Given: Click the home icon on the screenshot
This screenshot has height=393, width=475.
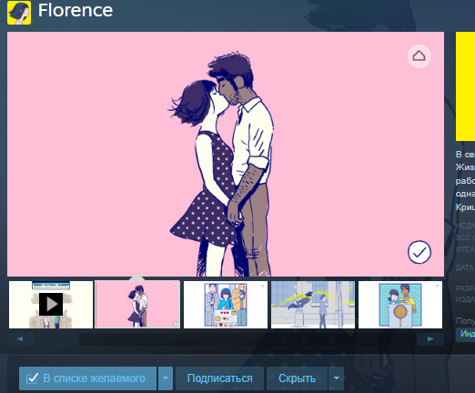Looking at the screenshot, I should coord(419,56).
